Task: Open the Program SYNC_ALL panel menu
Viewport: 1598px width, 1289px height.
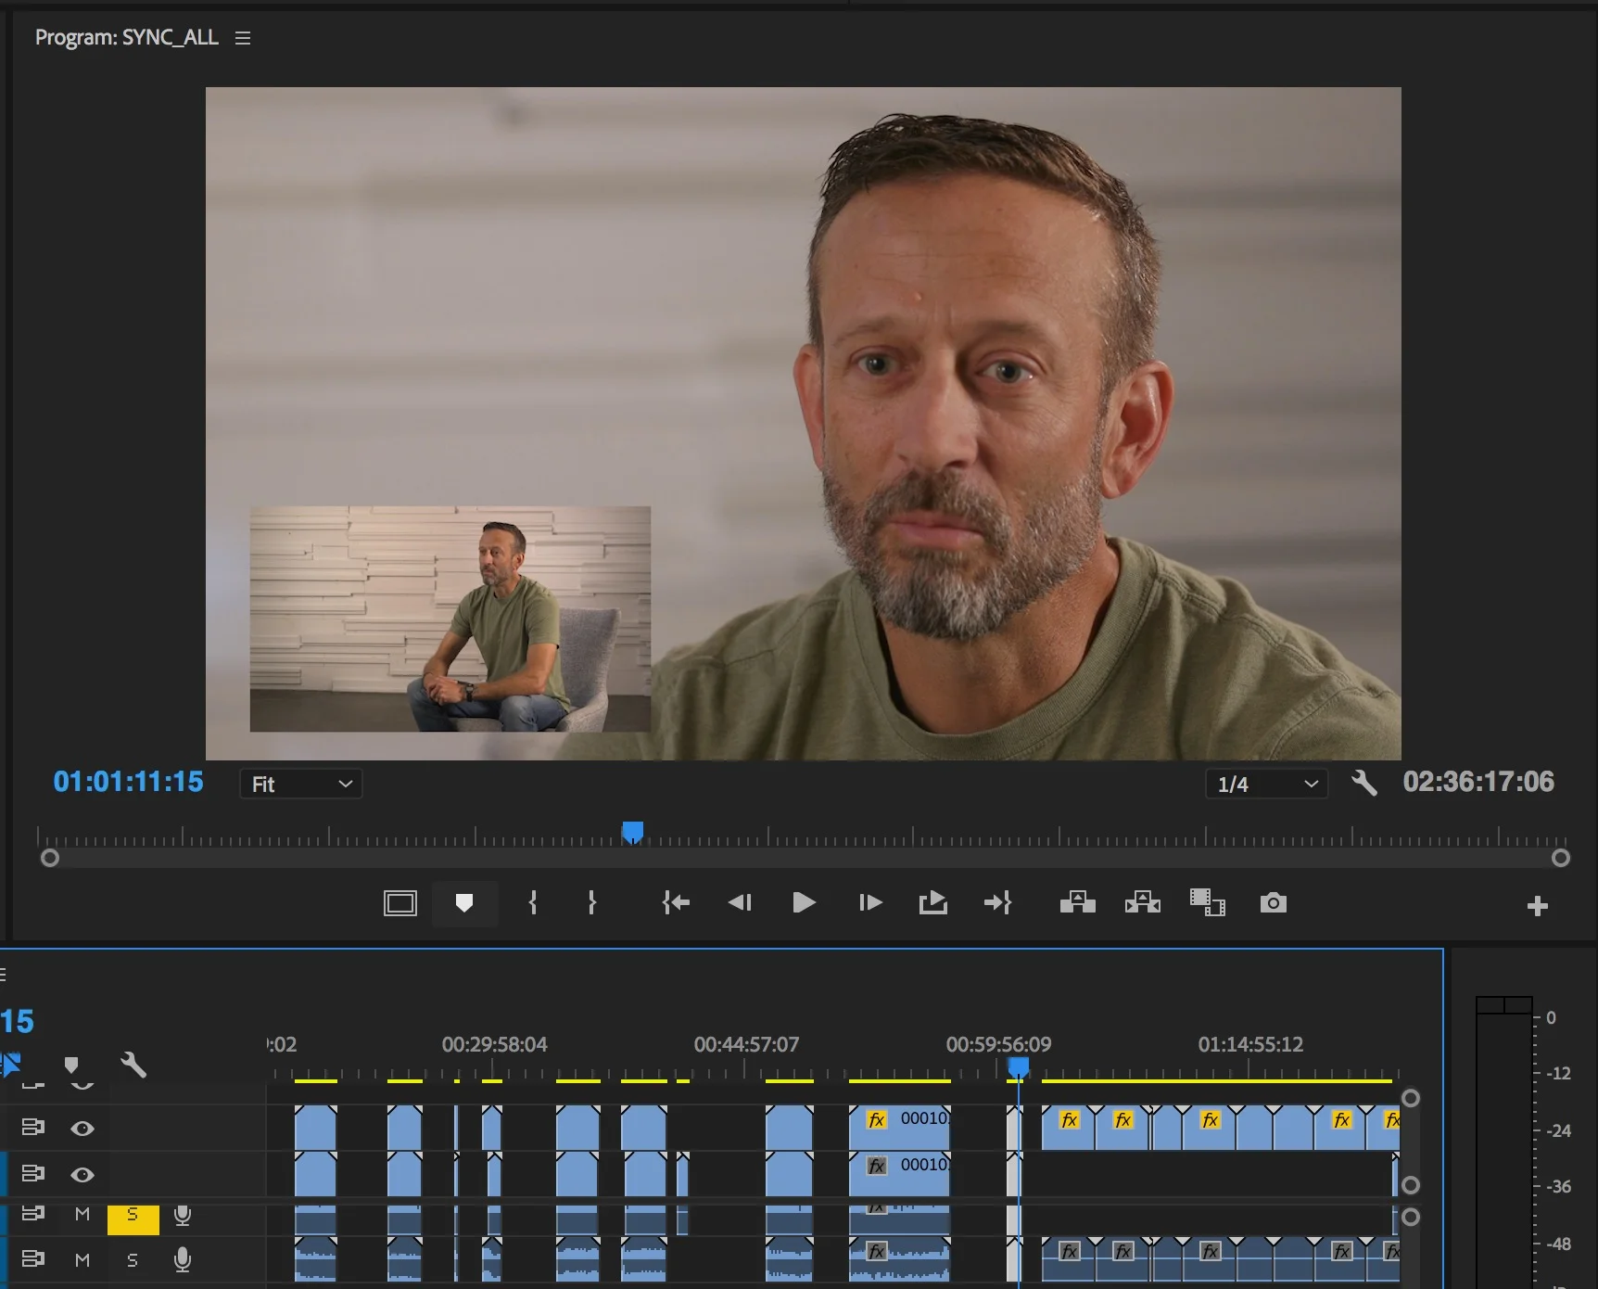Action: [x=243, y=38]
